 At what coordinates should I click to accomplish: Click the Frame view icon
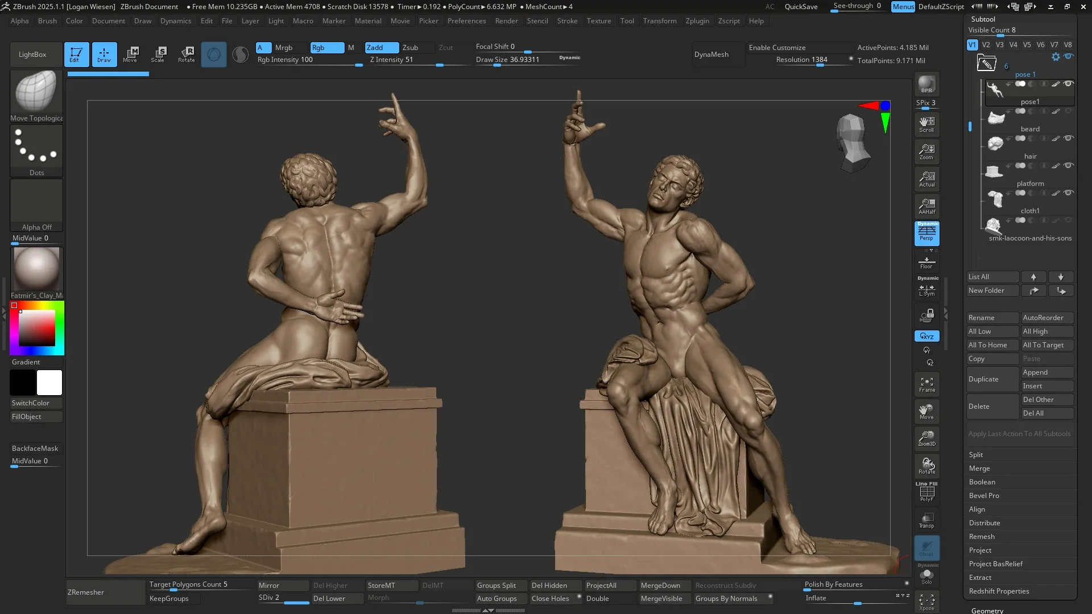[926, 384]
